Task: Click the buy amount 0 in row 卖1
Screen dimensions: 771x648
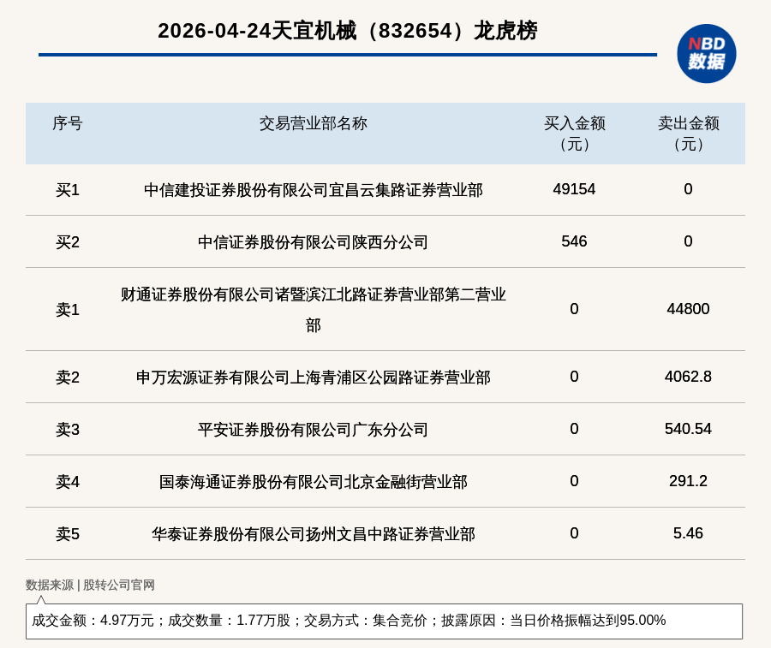Action: click(x=574, y=309)
